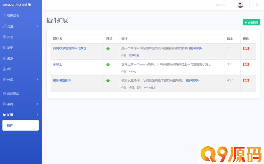The height and width of the screenshot is (164, 264).
Task: Open the user avatar menu
Action: pos(240,5)
